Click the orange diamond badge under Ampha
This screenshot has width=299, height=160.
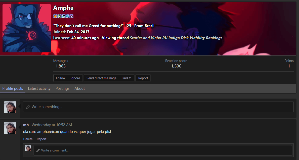(55, 16)
